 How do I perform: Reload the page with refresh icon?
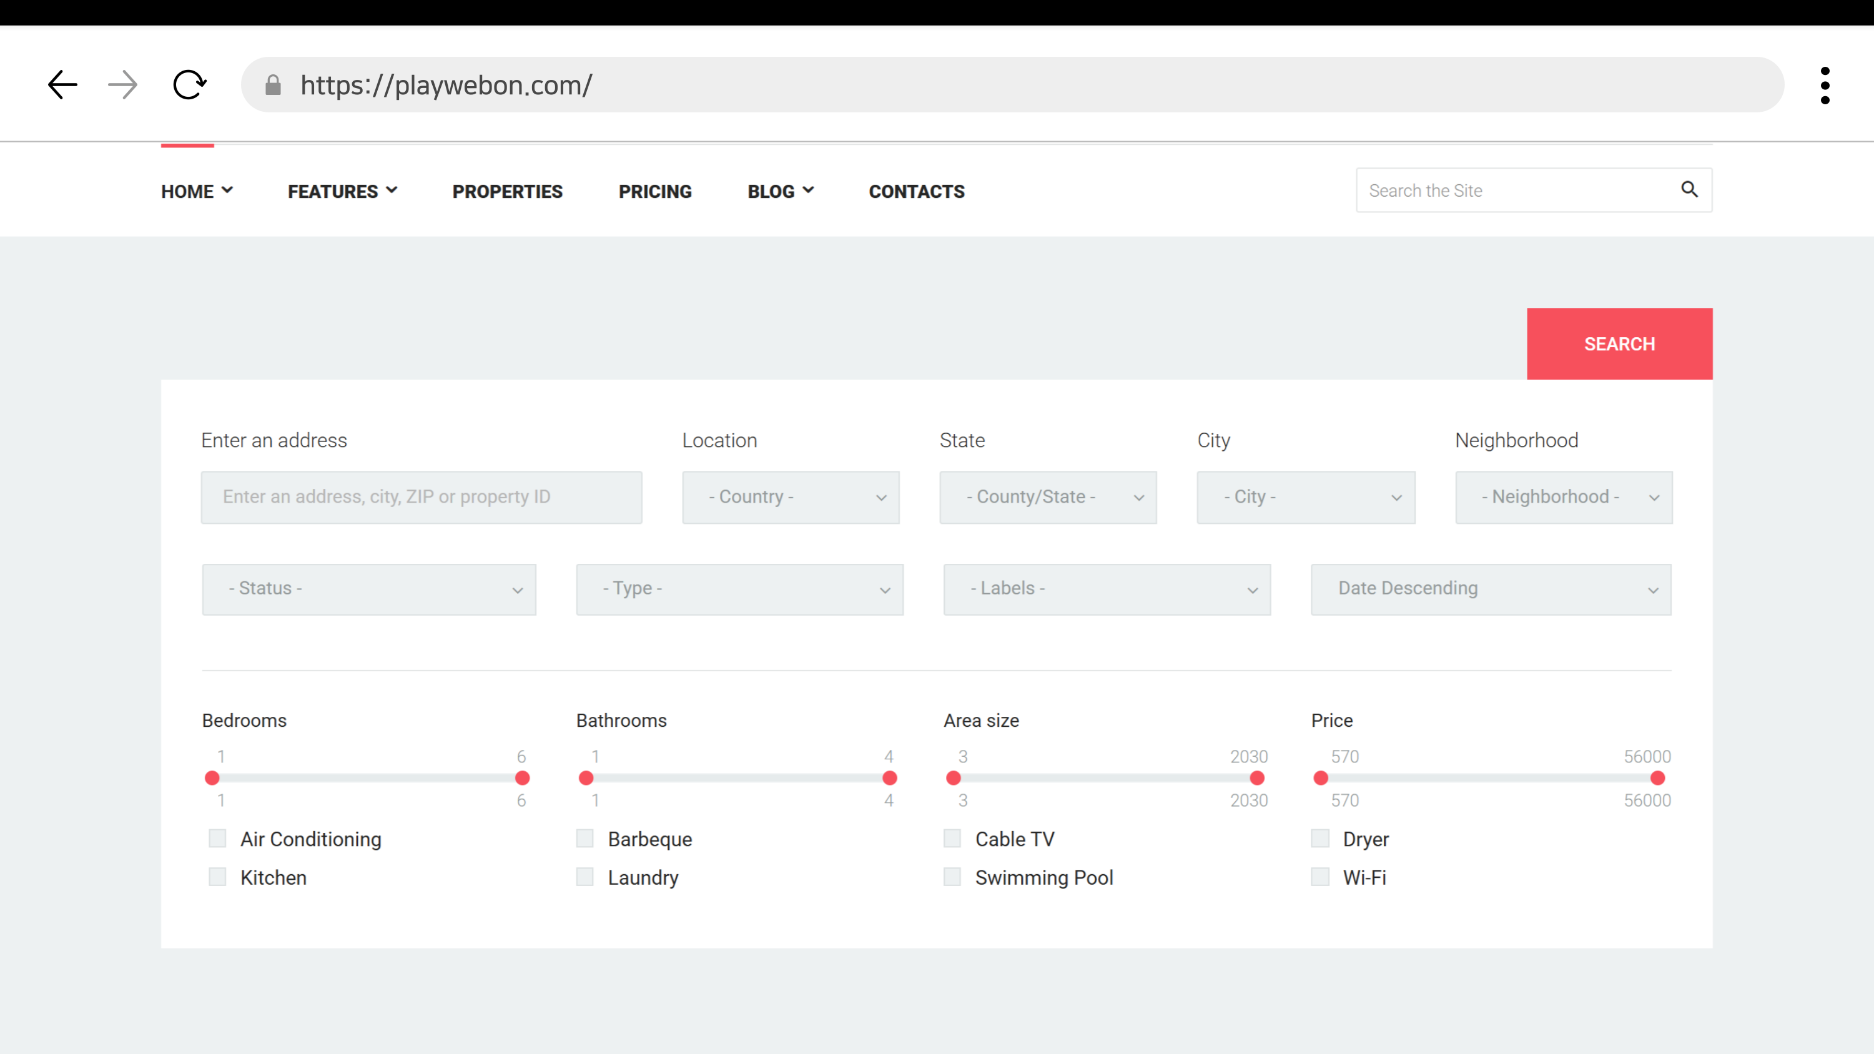(x=189, y=85)
